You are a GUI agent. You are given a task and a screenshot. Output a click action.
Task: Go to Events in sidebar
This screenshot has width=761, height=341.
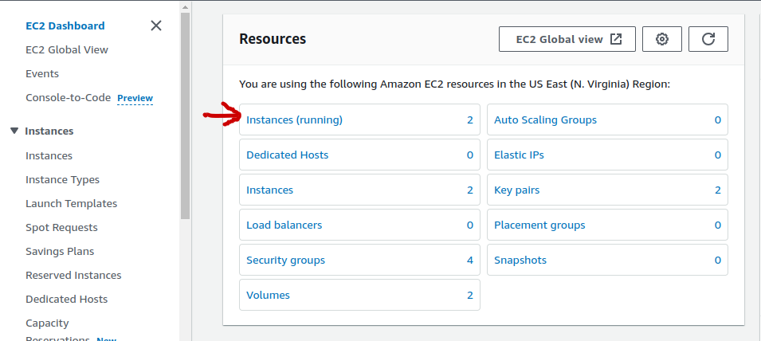(42, 74)
